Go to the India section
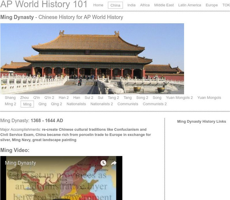This screenshot has height=200, width=230. point(131,5)
